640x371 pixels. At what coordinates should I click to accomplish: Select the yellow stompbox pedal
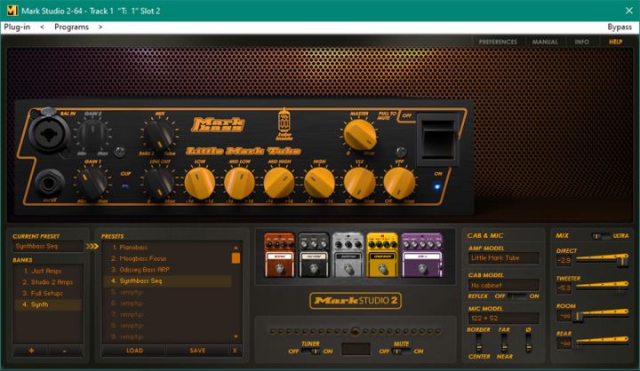[x=382, y=253]
